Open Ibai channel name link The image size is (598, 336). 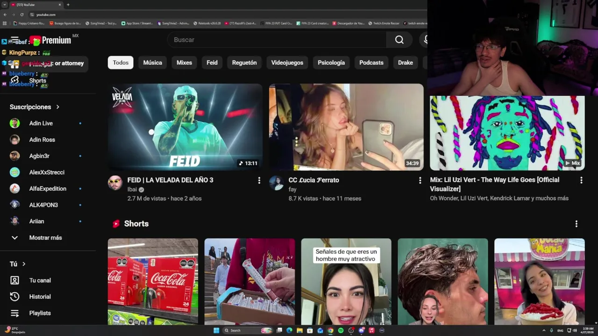pyautogui.click(x=132, y=189)
